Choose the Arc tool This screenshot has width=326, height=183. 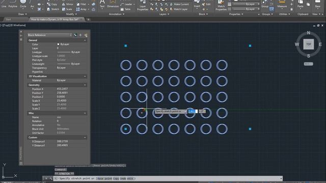pyautogui.click(x=32, y=4)
